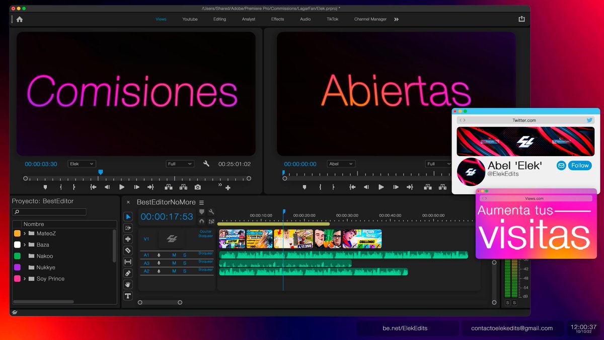Image resolution: width=604 pixels, height=340 pixels.
Task: Click Insert button in left monitor
Action: (168, 187)
